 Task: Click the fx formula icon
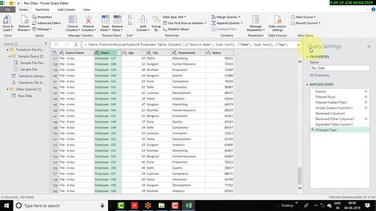76,45
